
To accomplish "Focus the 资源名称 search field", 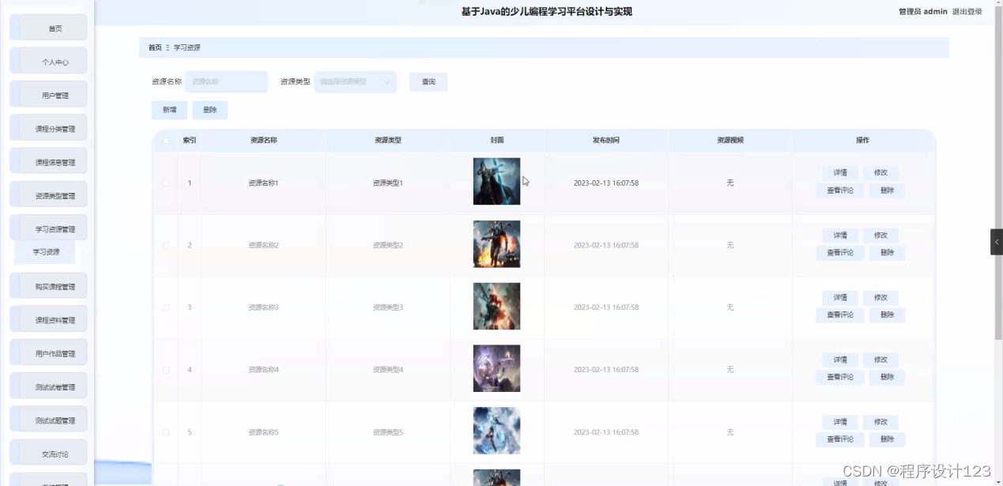I will coord(226,81).
